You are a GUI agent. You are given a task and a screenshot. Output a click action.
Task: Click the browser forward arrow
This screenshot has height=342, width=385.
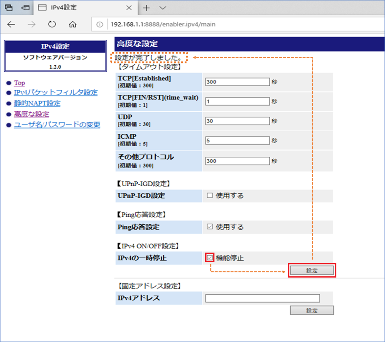(32, 24)
